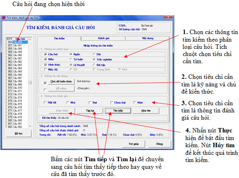The height and width of the screenshot is (178, 239).
Task: Enable checkbox beside Kỹ năng button
Action: (45, 90)
